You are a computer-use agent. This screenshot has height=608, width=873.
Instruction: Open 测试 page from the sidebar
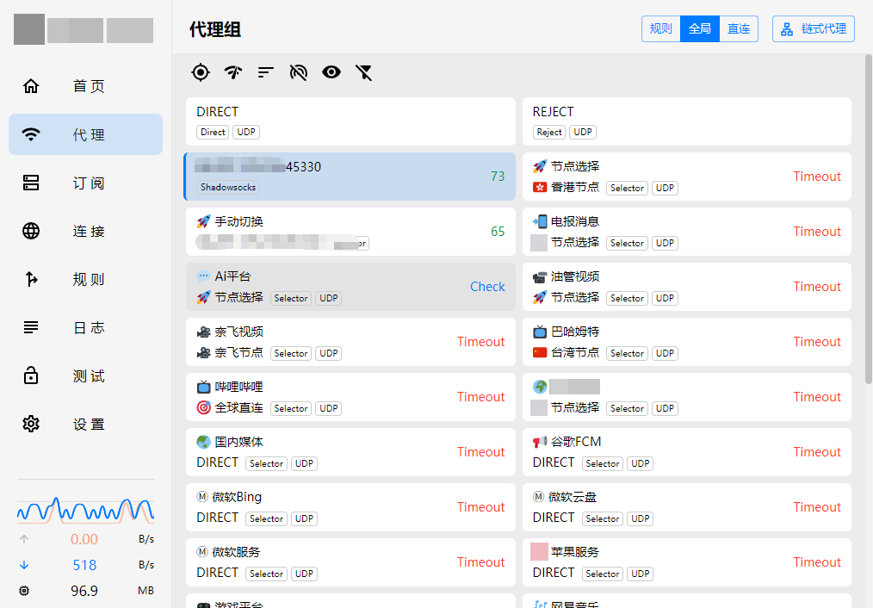[x=86, y=375]
